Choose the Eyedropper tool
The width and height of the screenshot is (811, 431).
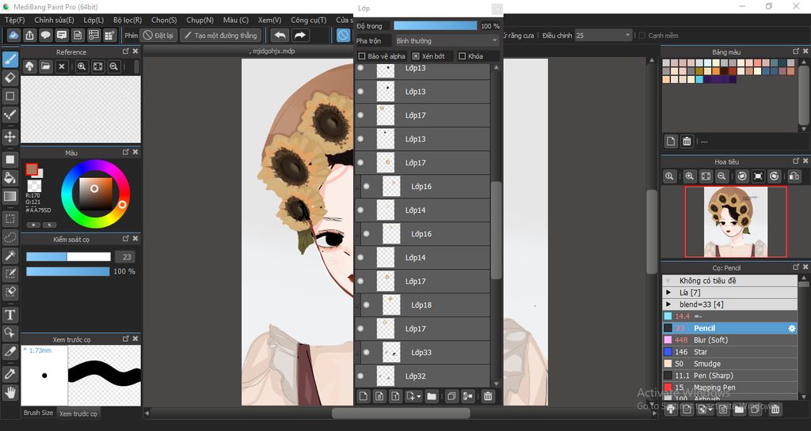10,374
